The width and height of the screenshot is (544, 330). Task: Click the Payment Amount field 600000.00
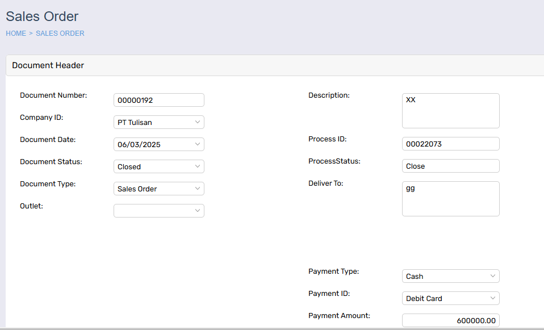[x=451, y=320]
